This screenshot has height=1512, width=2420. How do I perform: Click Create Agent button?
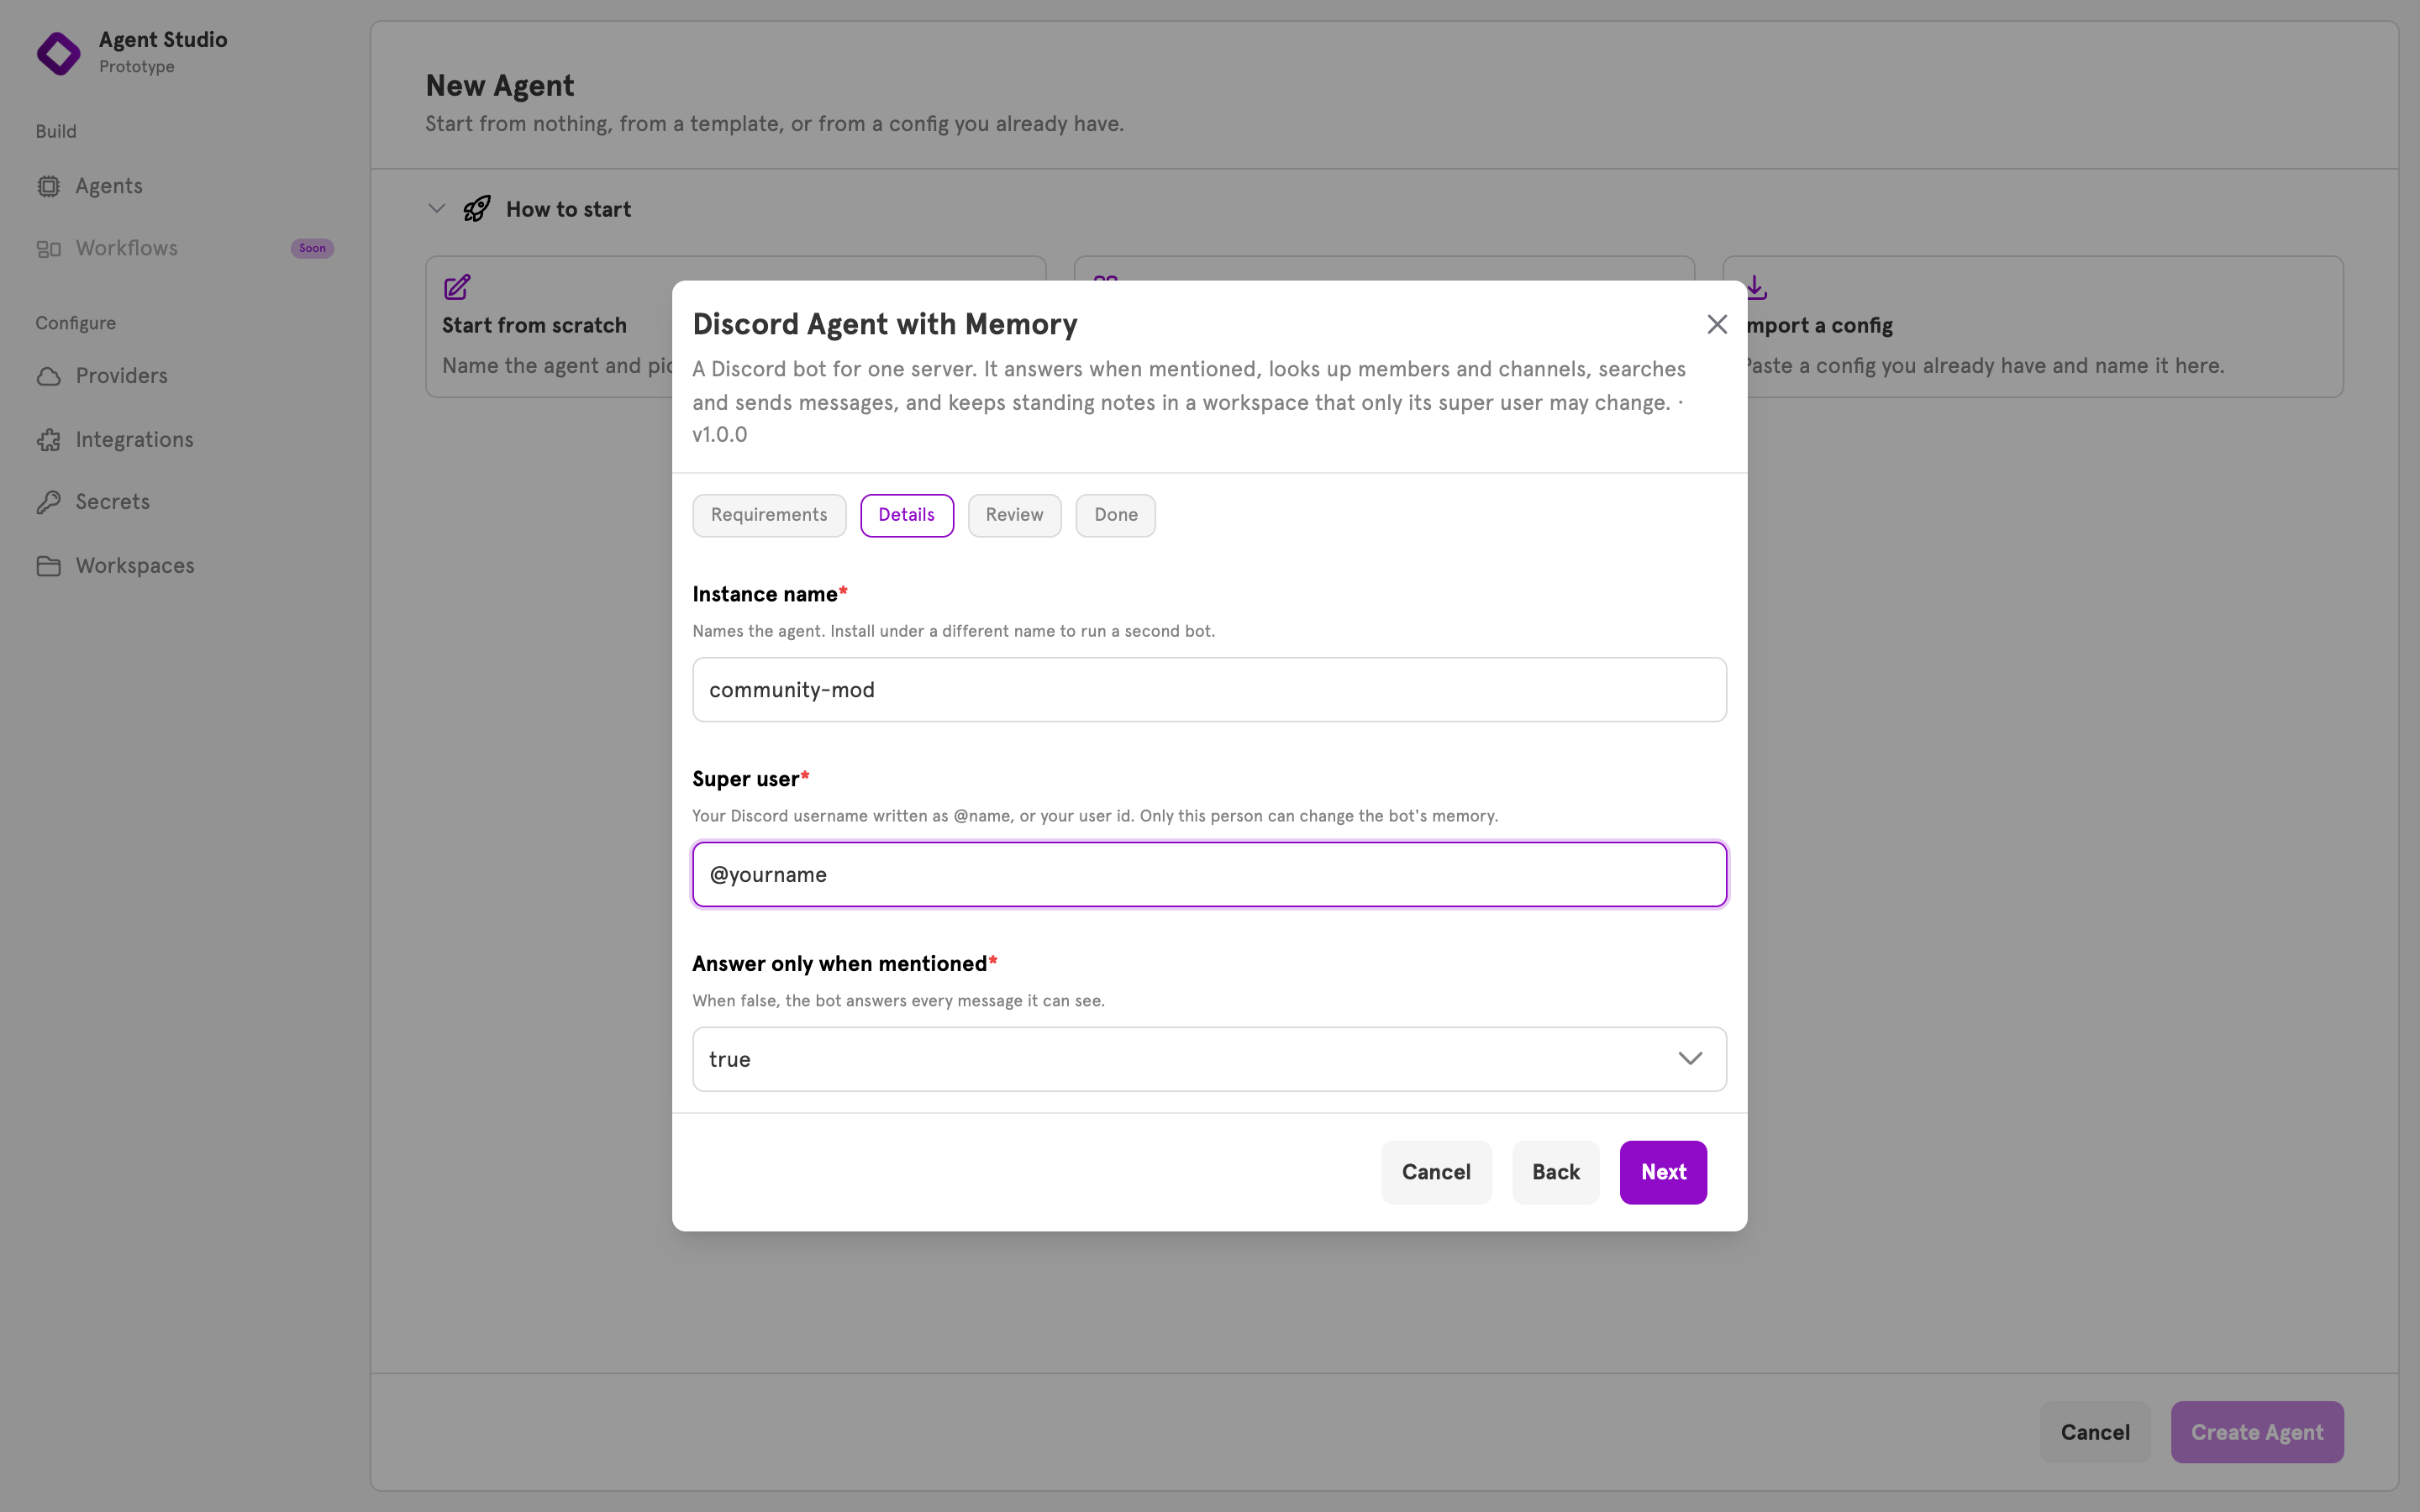click(x=2257, y=1432)
